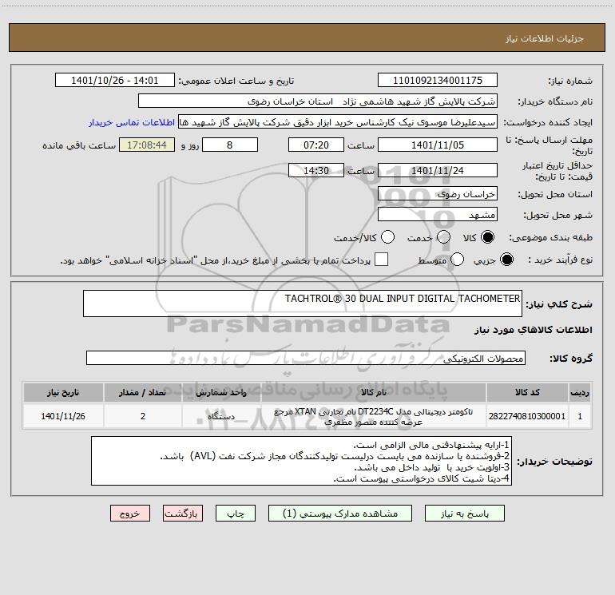Click the خروج exit button

(x=130, y=514)
